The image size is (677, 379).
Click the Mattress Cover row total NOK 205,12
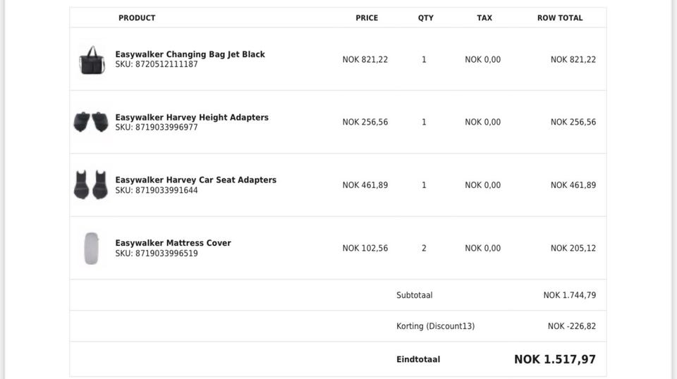[573, 248]
